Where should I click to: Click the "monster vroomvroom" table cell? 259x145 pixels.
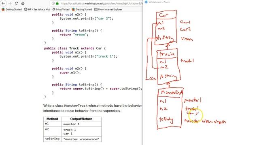click(x=81, y=139)
